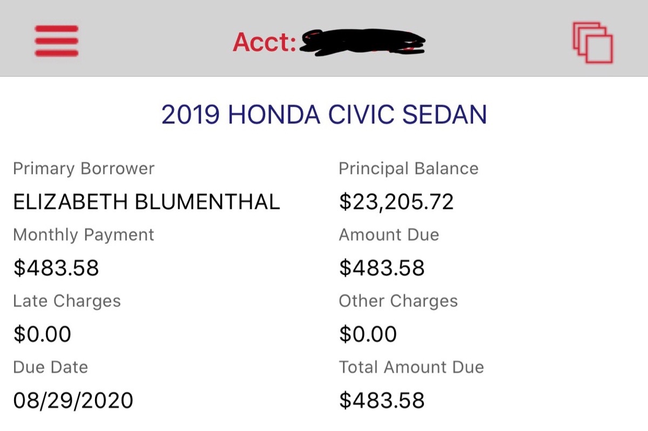
Task: Select the borrower name Elizabeth Blumenthal
Action: pos(146,202)
